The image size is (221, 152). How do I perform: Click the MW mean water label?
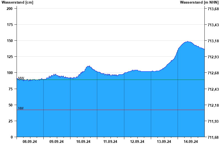coord(21,78)
